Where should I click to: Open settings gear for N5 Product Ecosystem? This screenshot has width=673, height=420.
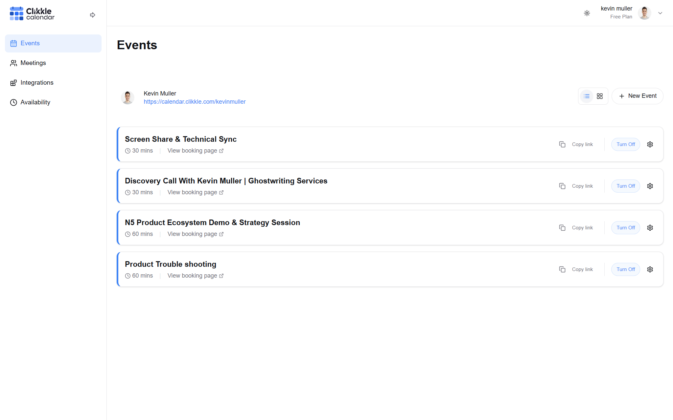[650, 228]
